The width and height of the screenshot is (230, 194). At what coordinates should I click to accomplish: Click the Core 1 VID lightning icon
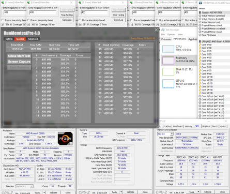click(x=200, y=48)
